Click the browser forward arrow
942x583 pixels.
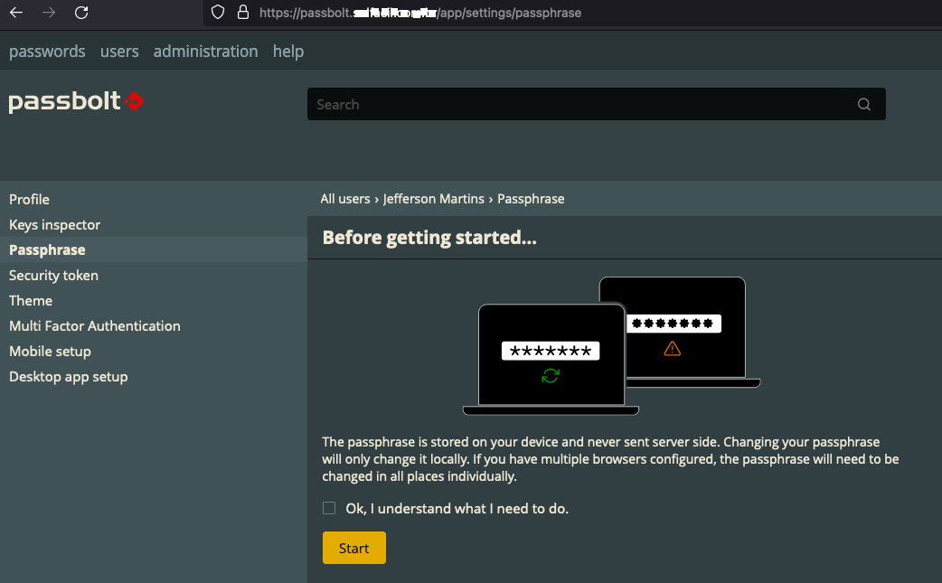(49, 13)
